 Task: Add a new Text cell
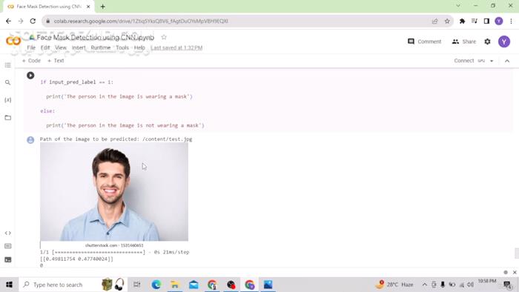56,61
